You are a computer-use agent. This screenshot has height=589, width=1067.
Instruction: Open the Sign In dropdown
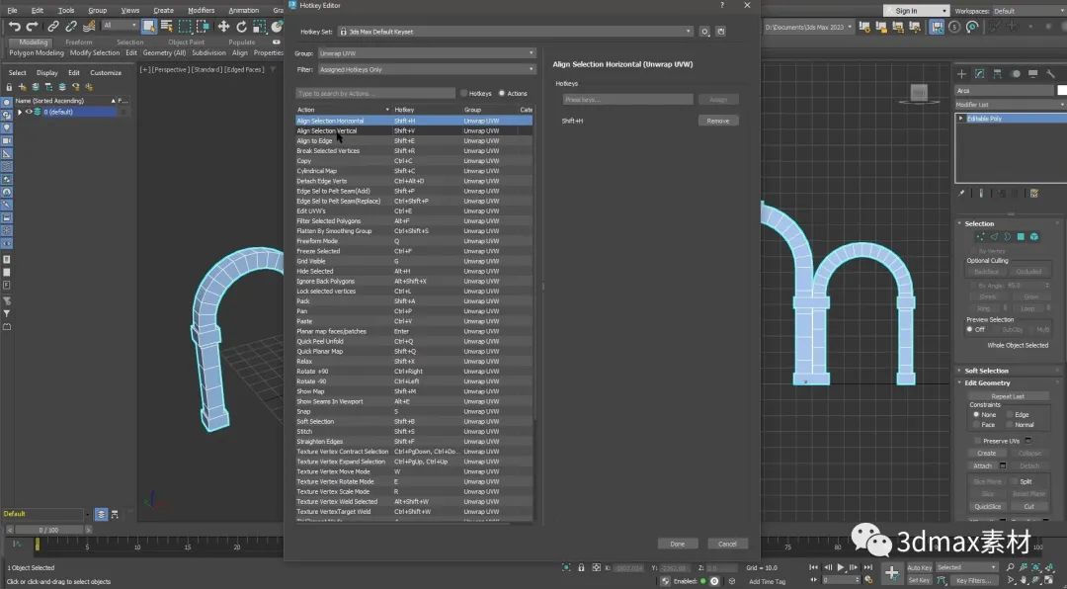click(916, 11)
